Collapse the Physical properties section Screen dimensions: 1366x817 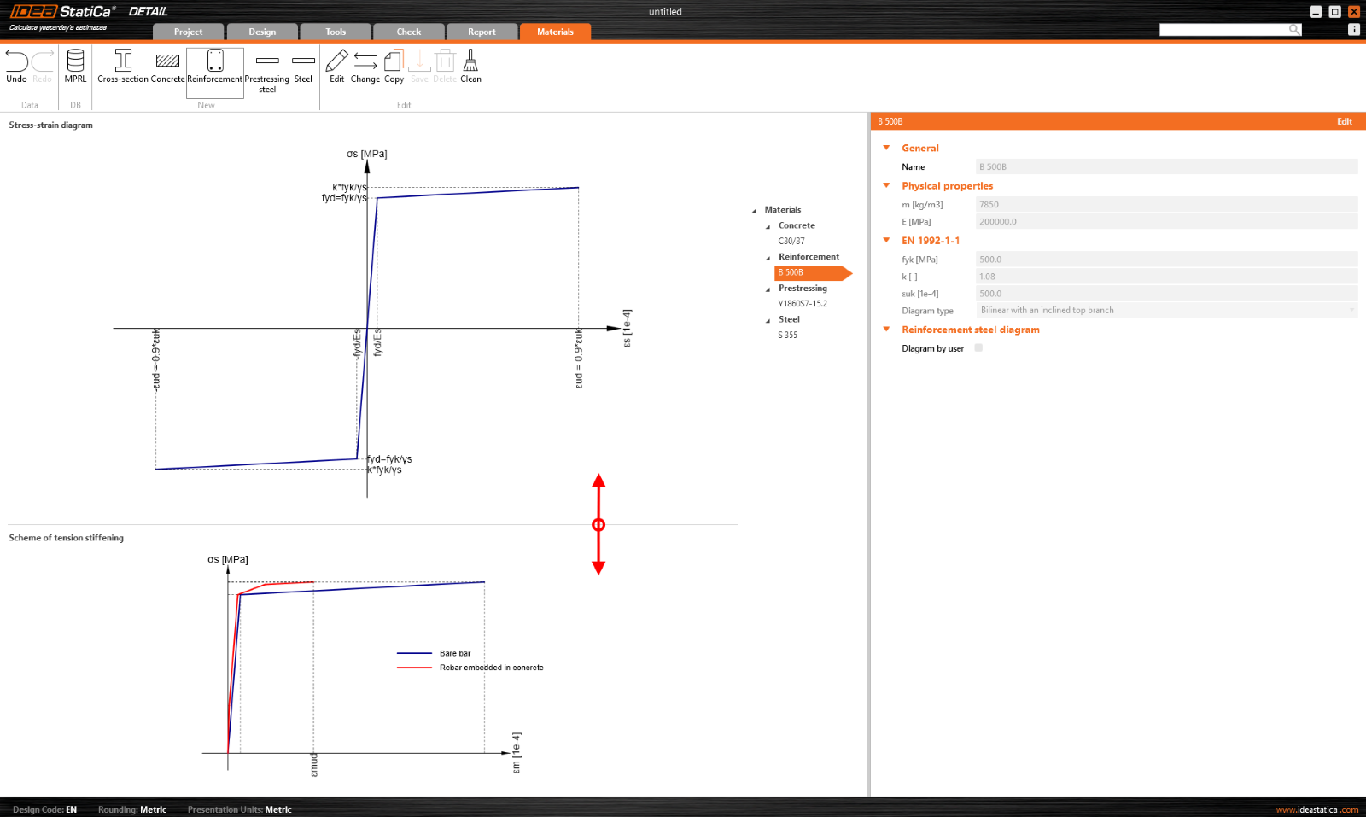(885, 185)
